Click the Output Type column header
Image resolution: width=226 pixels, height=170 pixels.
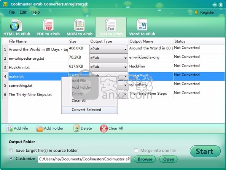(109, 41)
